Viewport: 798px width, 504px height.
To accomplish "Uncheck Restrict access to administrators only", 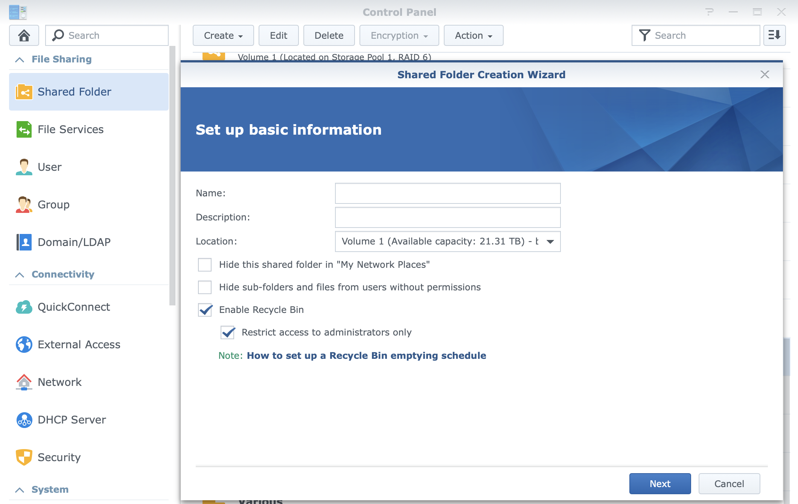I will tap(227, 332).
